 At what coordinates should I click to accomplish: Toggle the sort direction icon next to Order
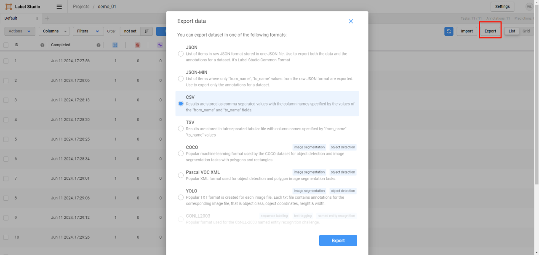pos(147,31)
